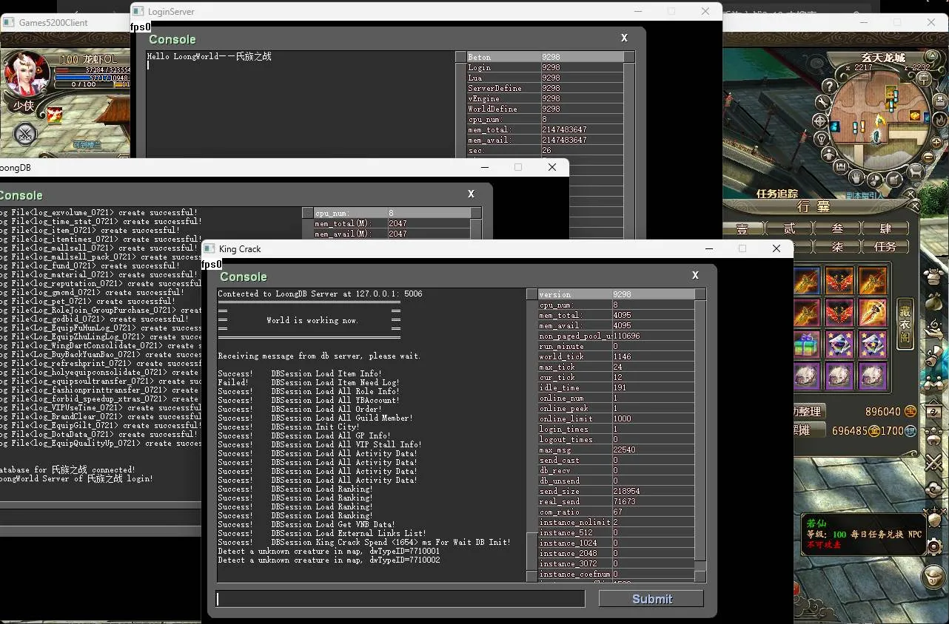Image resolution: width=949 pixels, height=624 pixels.
Task: Toggle the checkbox left of Beton header
Action: (460, 57)
